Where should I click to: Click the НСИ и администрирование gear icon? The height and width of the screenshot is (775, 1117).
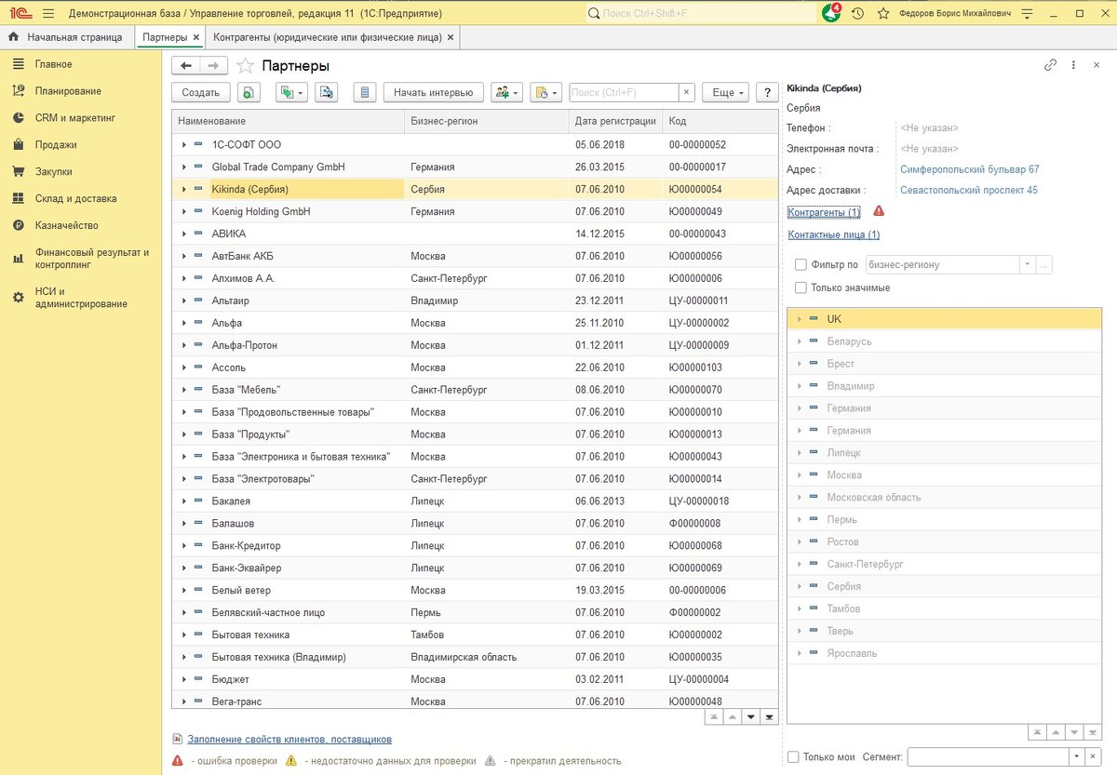(18, 298)
